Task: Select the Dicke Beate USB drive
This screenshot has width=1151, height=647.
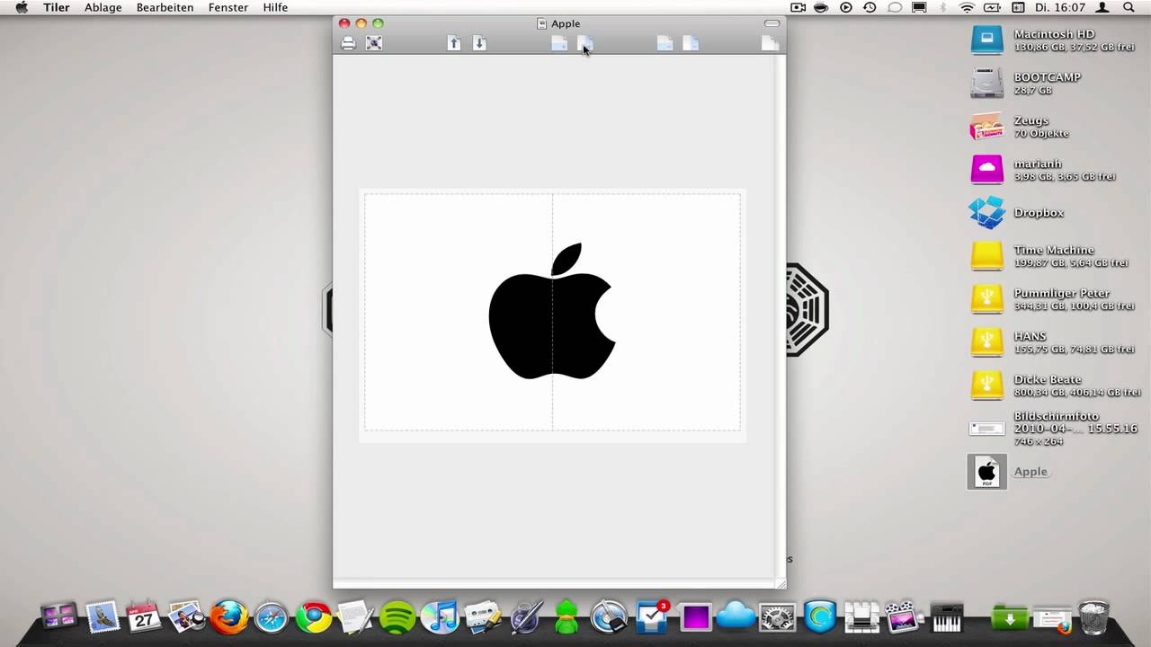Action: coord(986,386)
